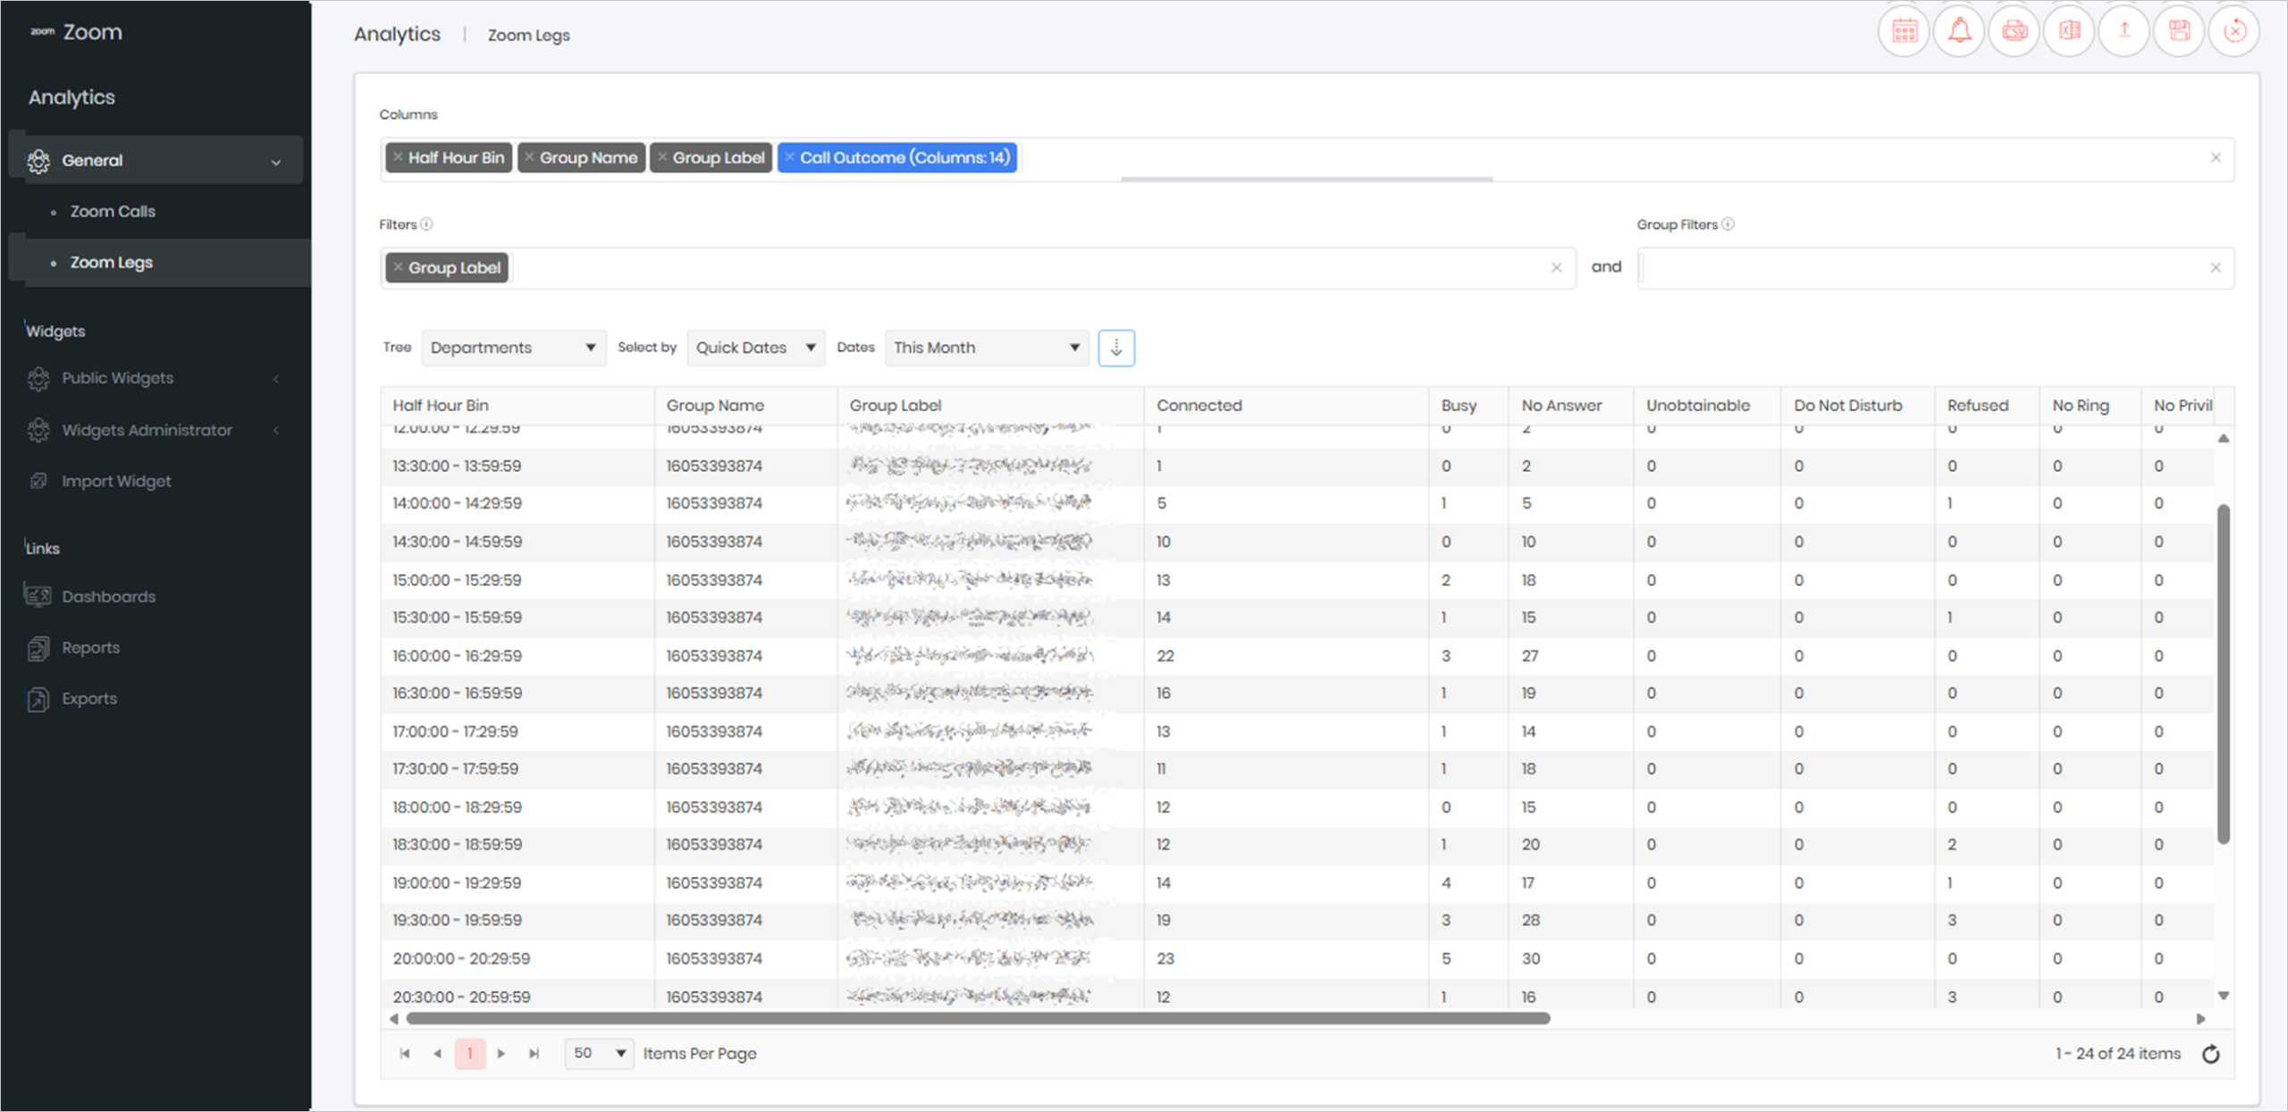Export the report as CSV
This screenshot has height=1112, width=2288.
[x=2015, y=31]
